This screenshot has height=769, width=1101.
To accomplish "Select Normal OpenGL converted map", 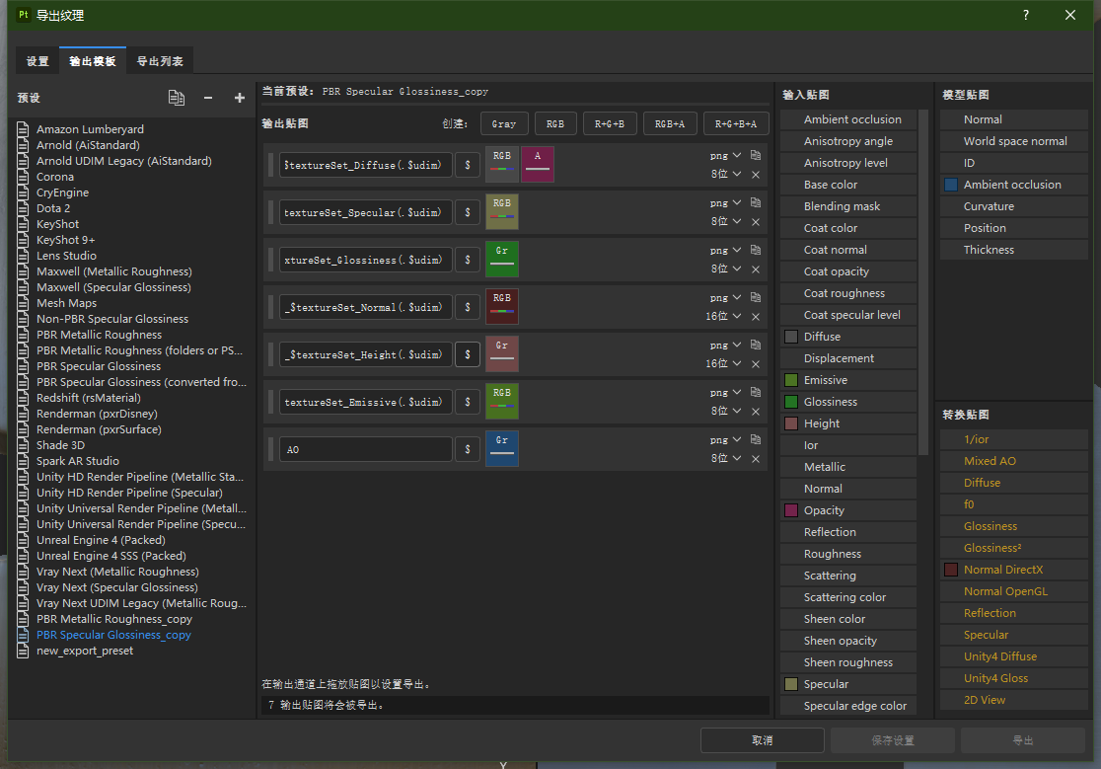I will (x=1014, y=591).
